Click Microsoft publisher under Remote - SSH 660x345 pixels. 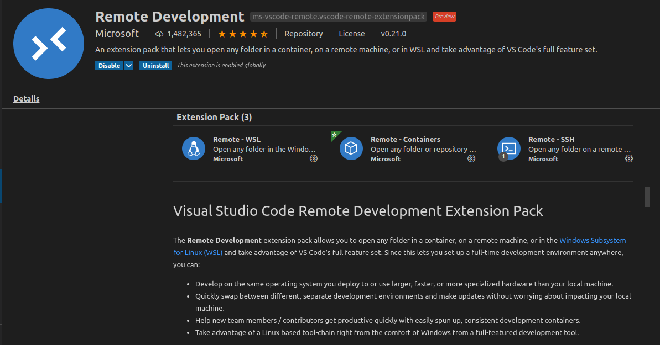543,159
